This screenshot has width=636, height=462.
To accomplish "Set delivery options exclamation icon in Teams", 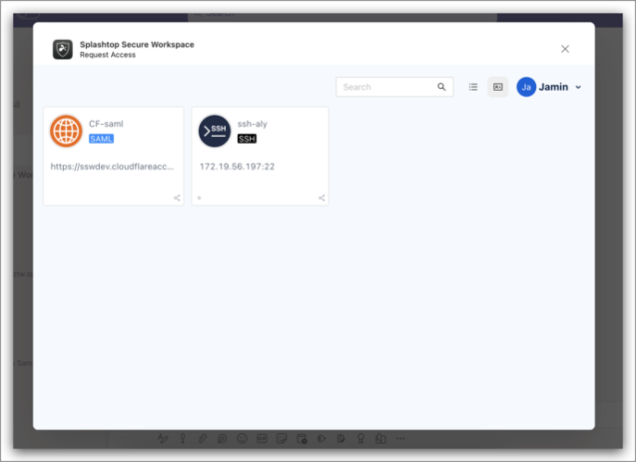I will click(183, 438).
